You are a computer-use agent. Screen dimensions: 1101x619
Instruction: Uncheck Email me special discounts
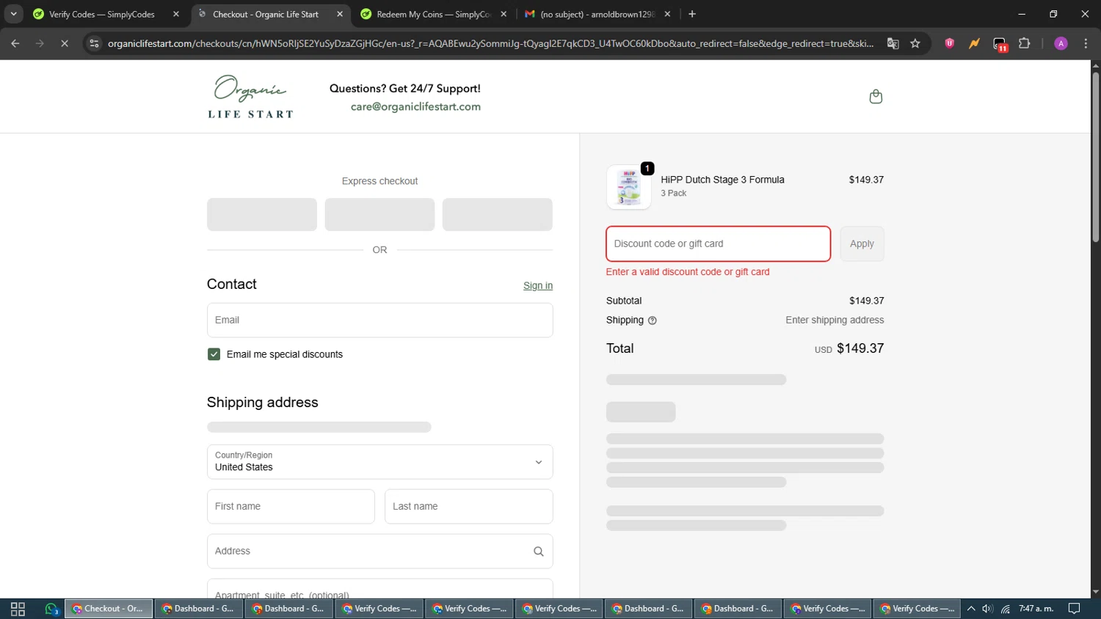tap(214, 354)
